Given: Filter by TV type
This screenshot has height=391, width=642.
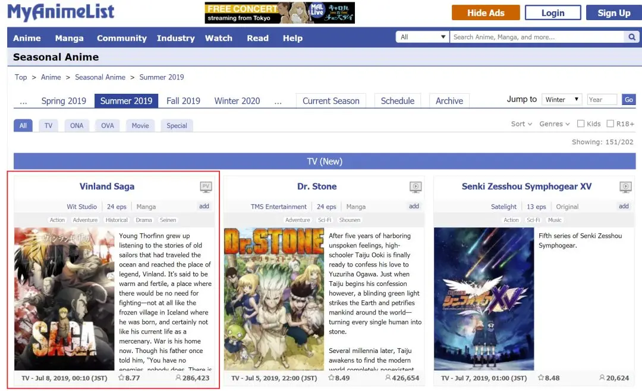Looking at the screenshot, I should tap(48, 125).
